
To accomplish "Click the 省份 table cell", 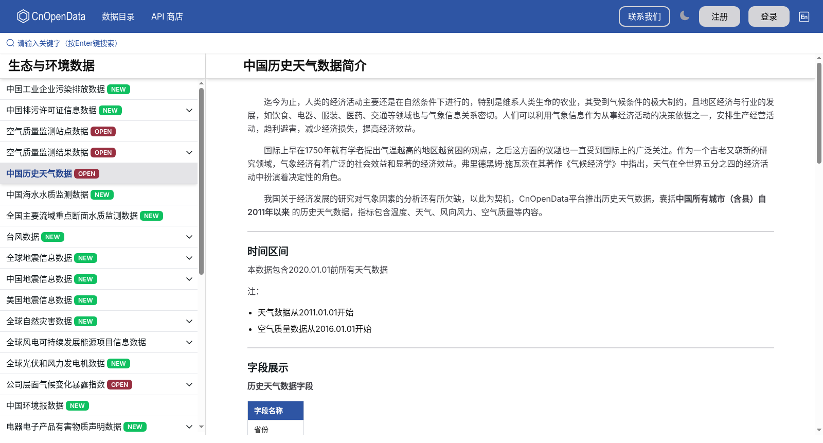I will pos(276,429).
